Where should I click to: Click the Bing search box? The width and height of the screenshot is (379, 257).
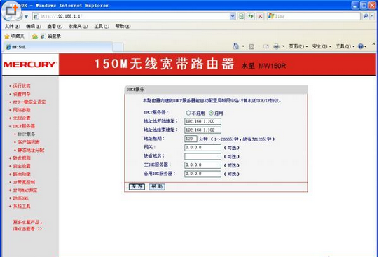315,16
